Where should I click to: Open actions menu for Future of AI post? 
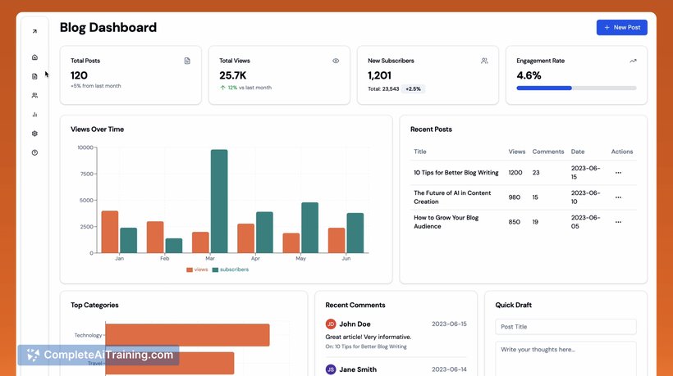click(x=618, y=197)
